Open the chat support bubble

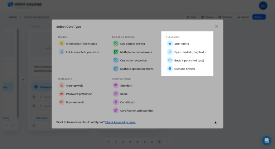click(266, 140)
